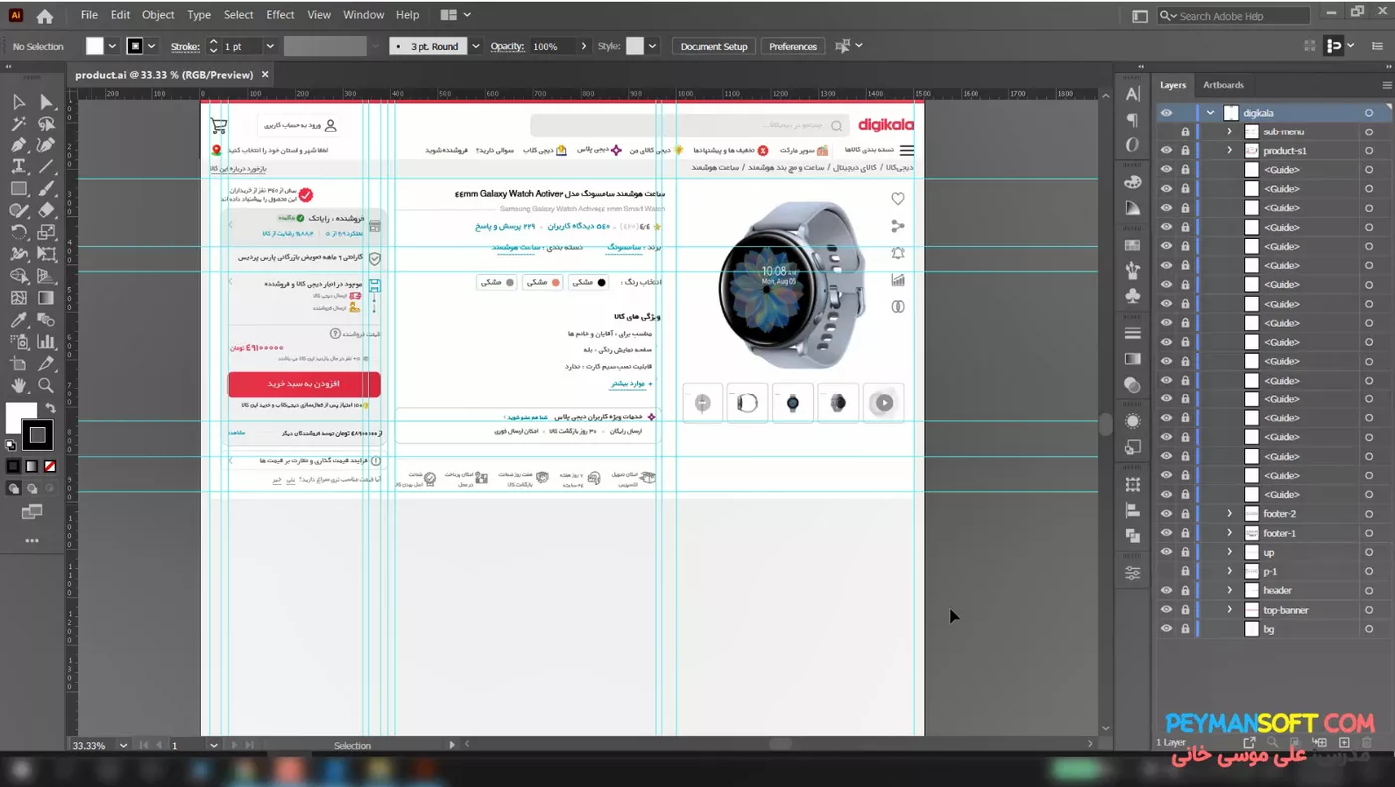Open the Effect menu
Screen dimensions: 1395x787
pyautogui.click(x=280, y=15)
